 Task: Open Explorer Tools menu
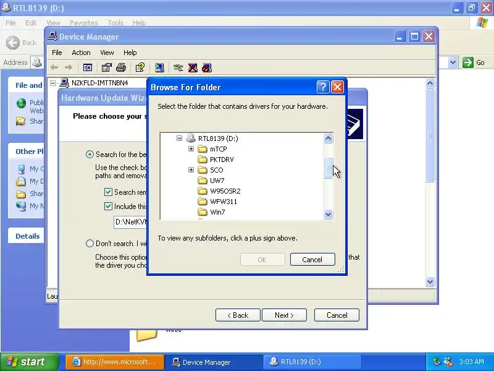pyautogui.click(x=115, y=23)
